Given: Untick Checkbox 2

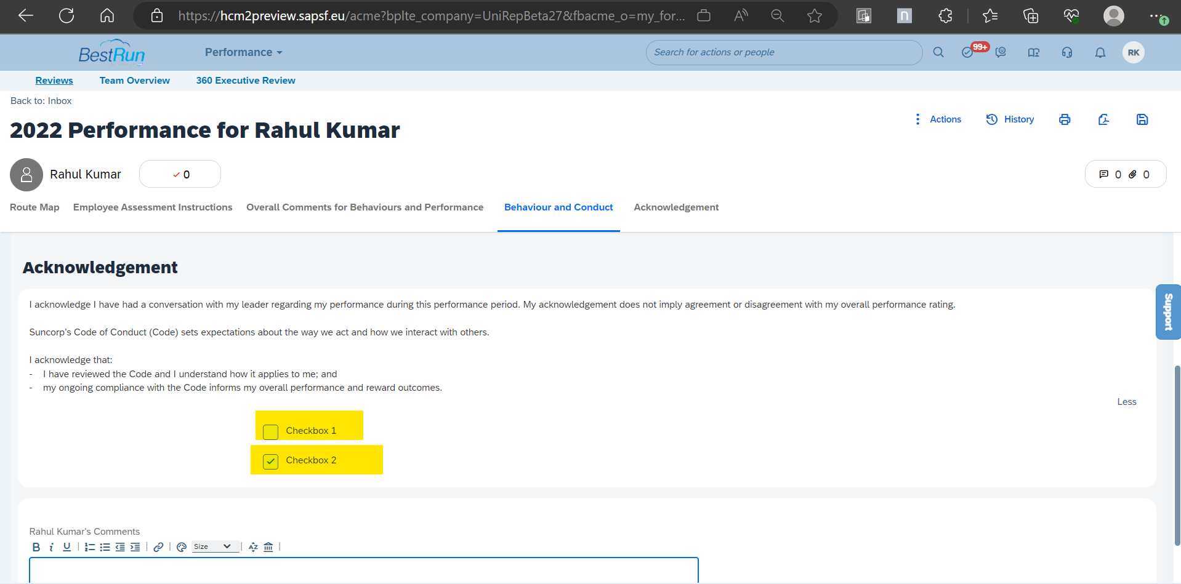Looking at the screenshot, I should 270,461.
